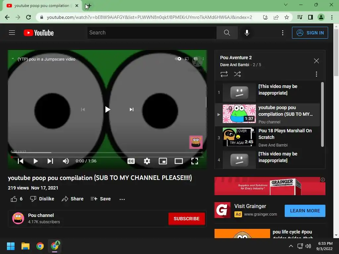Save the video to a playlist

pyautogui.click(x=101, y=199)
